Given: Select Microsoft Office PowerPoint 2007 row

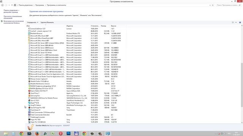Looking at the screenshot, I should (x=76, y=38).
